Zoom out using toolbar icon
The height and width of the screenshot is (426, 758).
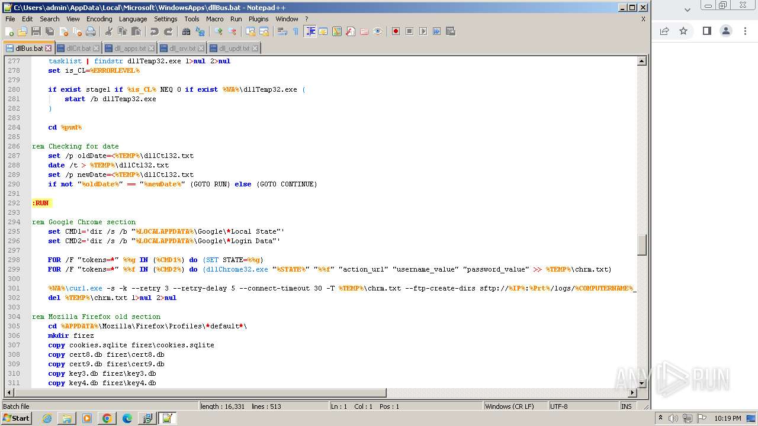(x=232, y=31)
